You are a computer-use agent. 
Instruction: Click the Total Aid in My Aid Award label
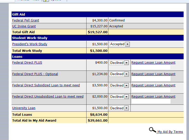[34, 120]
